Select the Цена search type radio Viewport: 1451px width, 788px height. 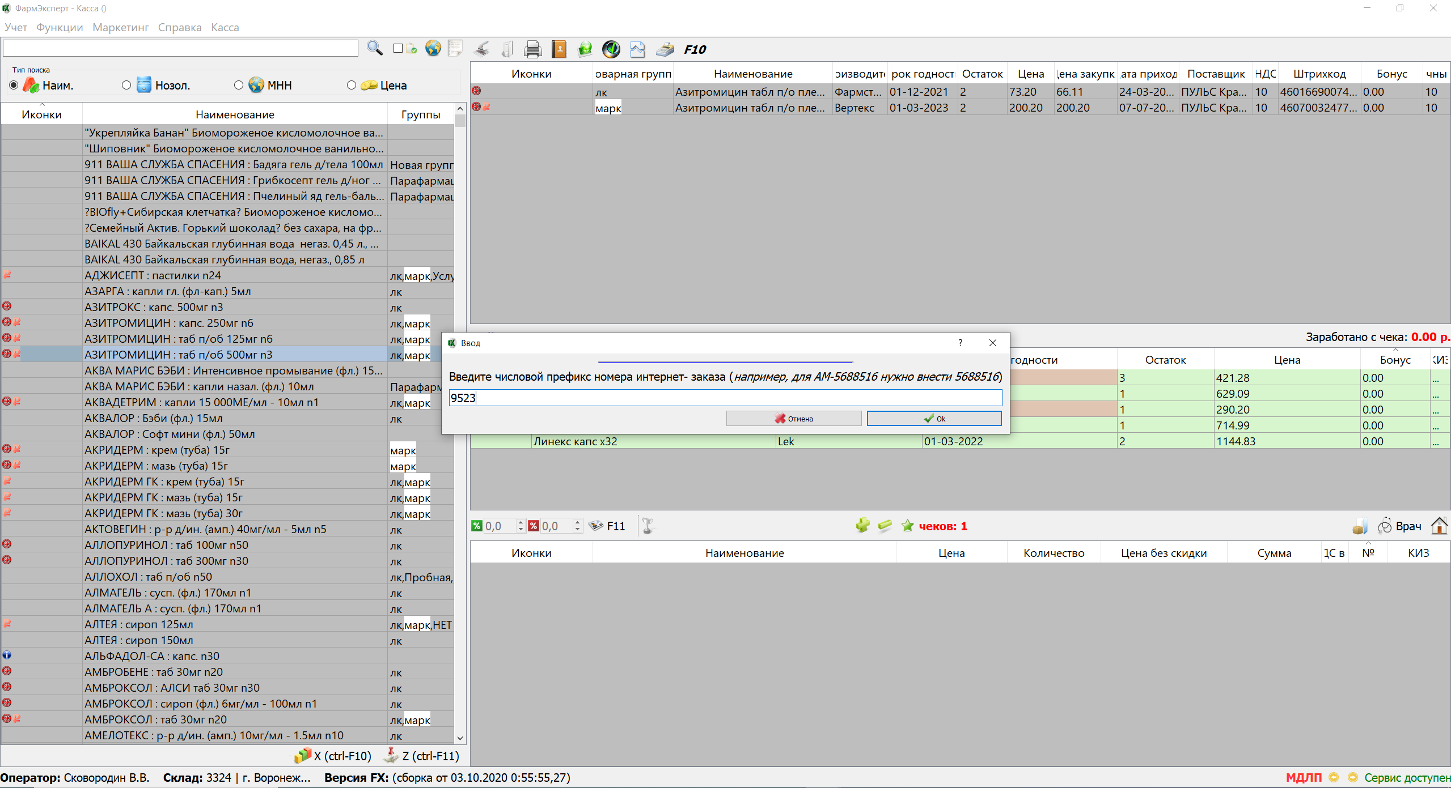[x=352, y=85]
